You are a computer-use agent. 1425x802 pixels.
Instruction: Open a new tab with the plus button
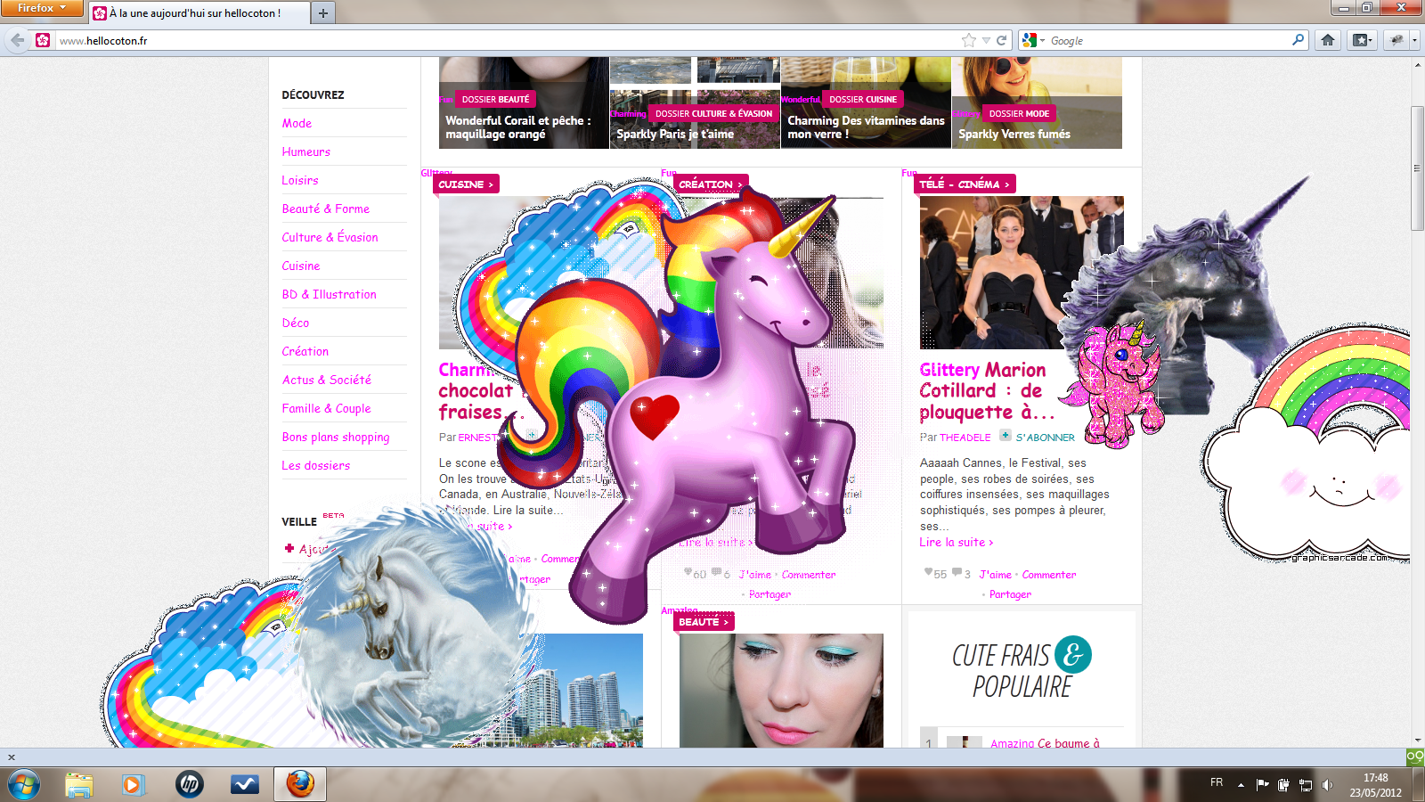click(323, 12)
